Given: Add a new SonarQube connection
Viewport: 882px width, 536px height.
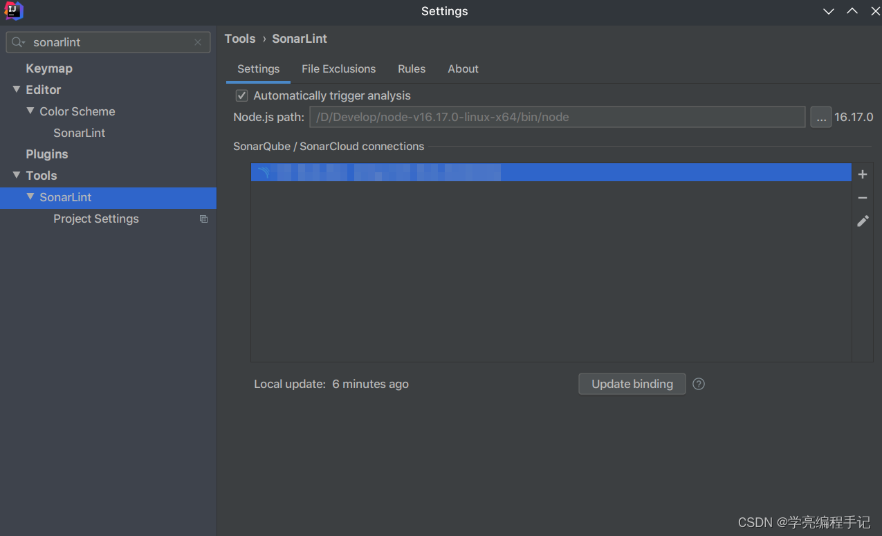Looking at the screenshot, I should click(862, 174).
